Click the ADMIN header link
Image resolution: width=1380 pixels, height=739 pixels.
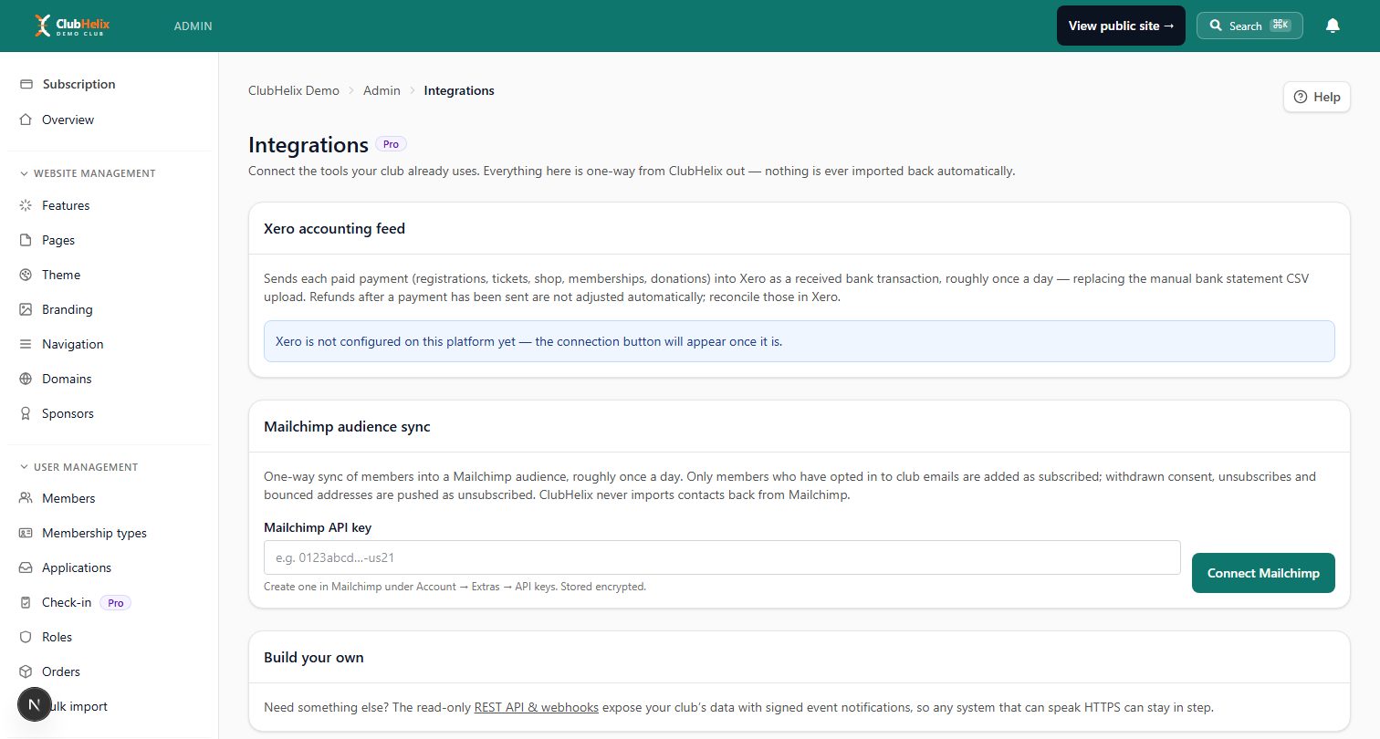tap(193, 26)
